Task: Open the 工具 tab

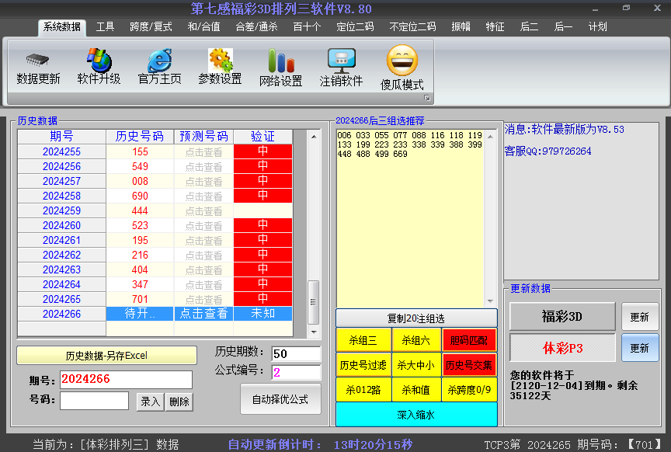Action: [105, 27]
